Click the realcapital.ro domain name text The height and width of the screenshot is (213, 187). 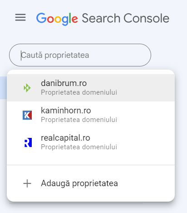(65, 138)
